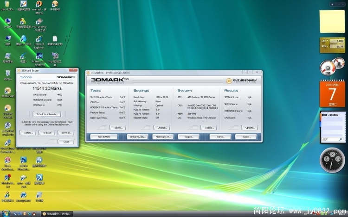Click the QQ penguin quick launch icon

[34, 214]
